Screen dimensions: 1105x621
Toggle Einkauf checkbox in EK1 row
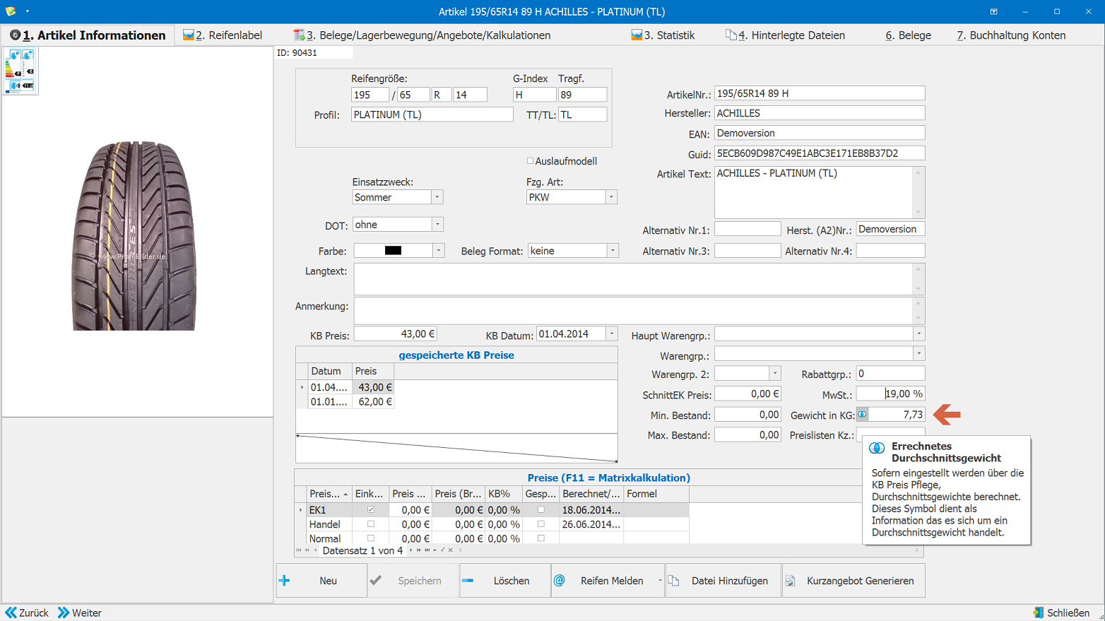370,509
